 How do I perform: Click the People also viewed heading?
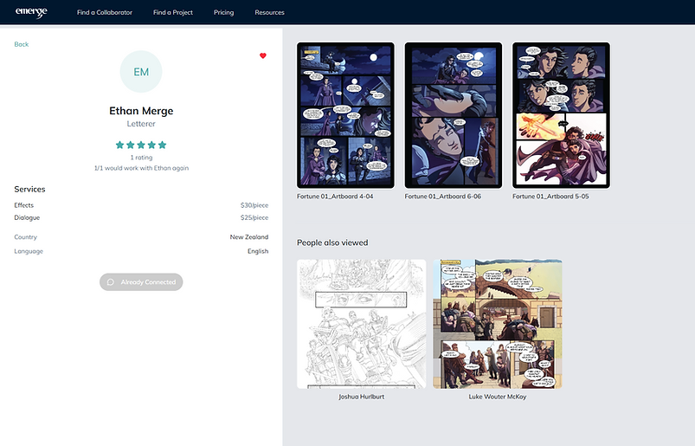click(332, 243)
